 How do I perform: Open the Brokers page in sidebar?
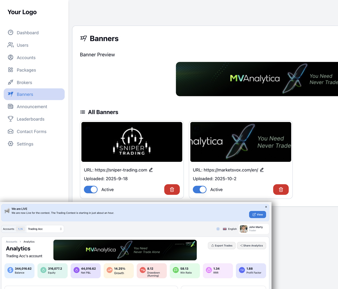click(x=24, y=83)
